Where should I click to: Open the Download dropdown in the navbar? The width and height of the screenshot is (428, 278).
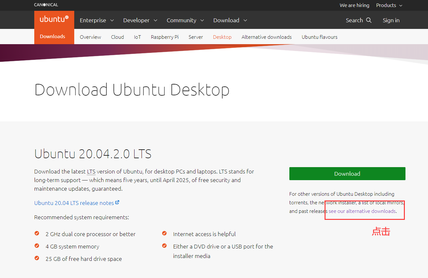tap(230, 20)
